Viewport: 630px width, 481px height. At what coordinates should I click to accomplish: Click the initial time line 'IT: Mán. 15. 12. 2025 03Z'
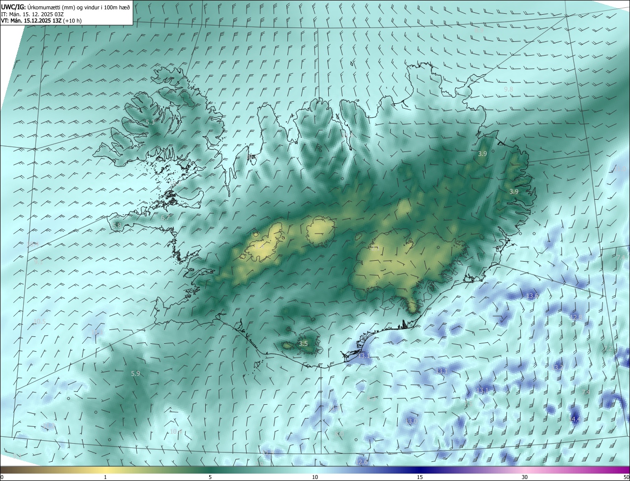33,14
